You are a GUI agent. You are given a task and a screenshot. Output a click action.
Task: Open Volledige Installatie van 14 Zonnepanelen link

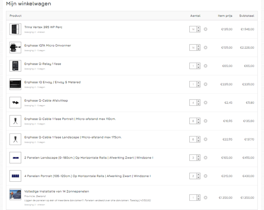(56, 191)
